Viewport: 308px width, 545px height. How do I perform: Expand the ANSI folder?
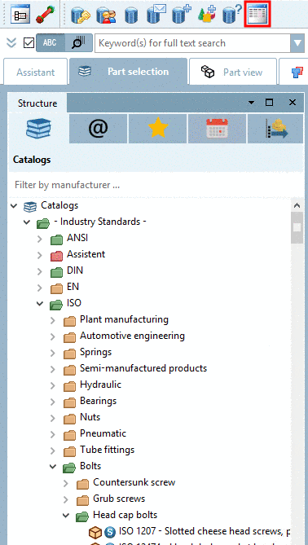click(x=40, y=239)
